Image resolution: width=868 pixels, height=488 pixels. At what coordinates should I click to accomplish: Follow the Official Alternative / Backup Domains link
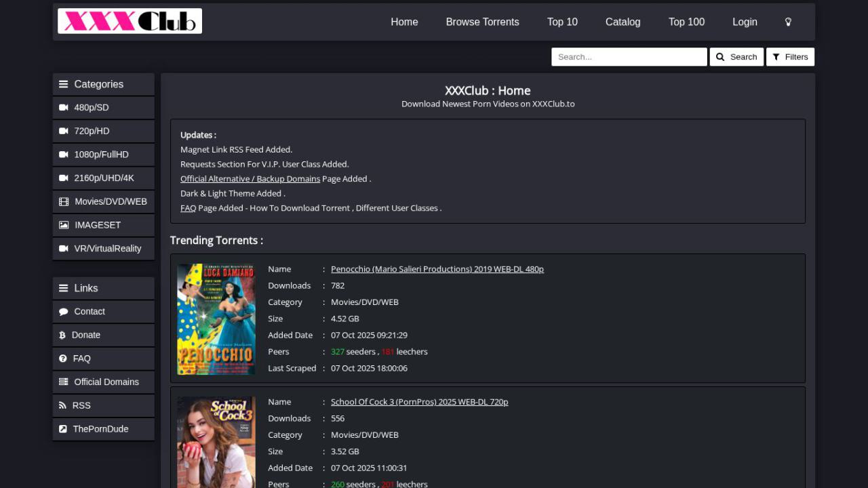coord(250,179)
